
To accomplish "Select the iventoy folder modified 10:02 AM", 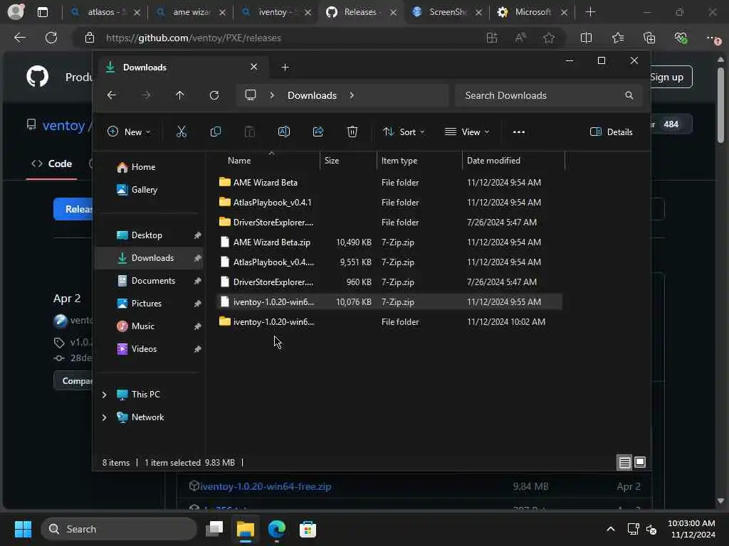I will coord(389,322).
